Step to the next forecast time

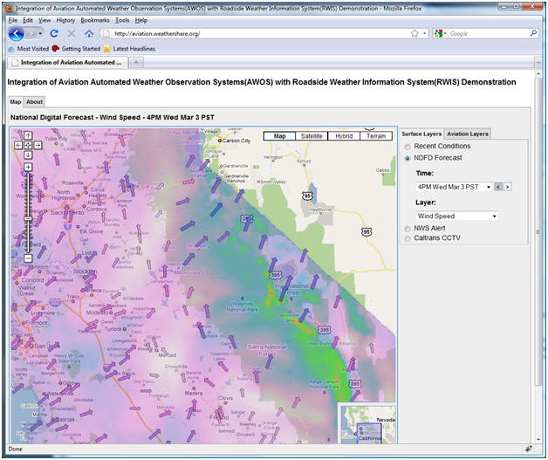(508, 187)
